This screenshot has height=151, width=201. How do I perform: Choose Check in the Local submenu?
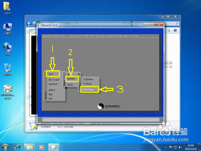70,85
